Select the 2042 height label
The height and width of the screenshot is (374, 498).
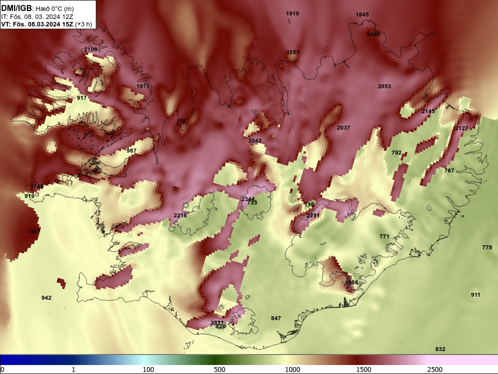tap(255, 141)
